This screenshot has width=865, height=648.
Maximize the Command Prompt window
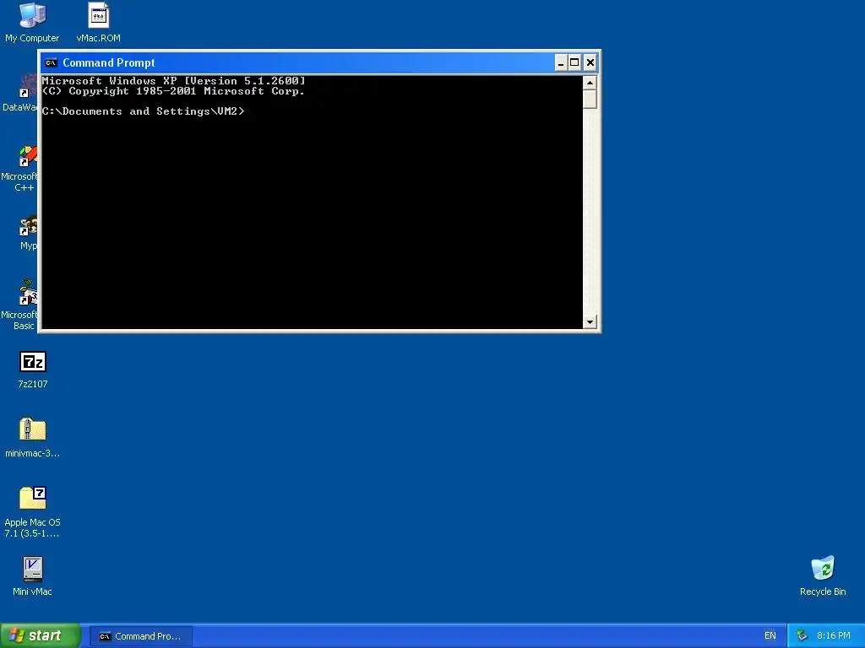(574, 62)
